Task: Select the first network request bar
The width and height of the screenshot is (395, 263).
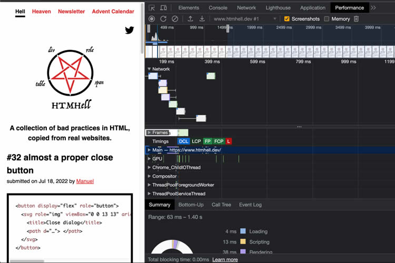Action: pos(153,76)
